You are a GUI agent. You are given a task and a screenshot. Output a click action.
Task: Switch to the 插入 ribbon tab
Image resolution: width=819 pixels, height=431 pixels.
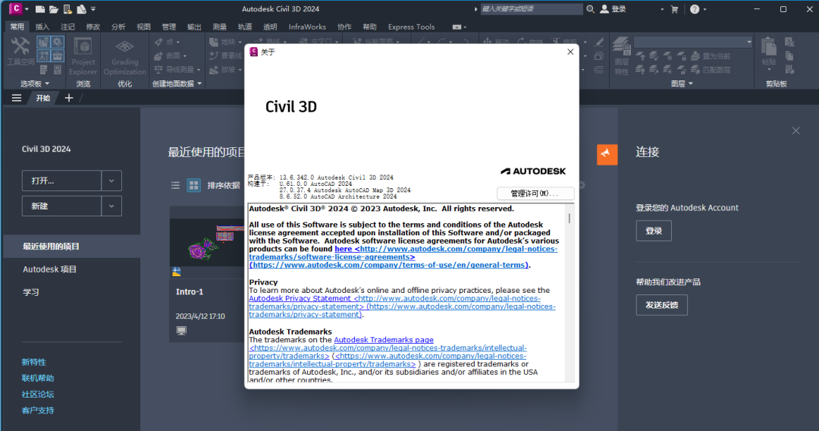tap(42, 27)
